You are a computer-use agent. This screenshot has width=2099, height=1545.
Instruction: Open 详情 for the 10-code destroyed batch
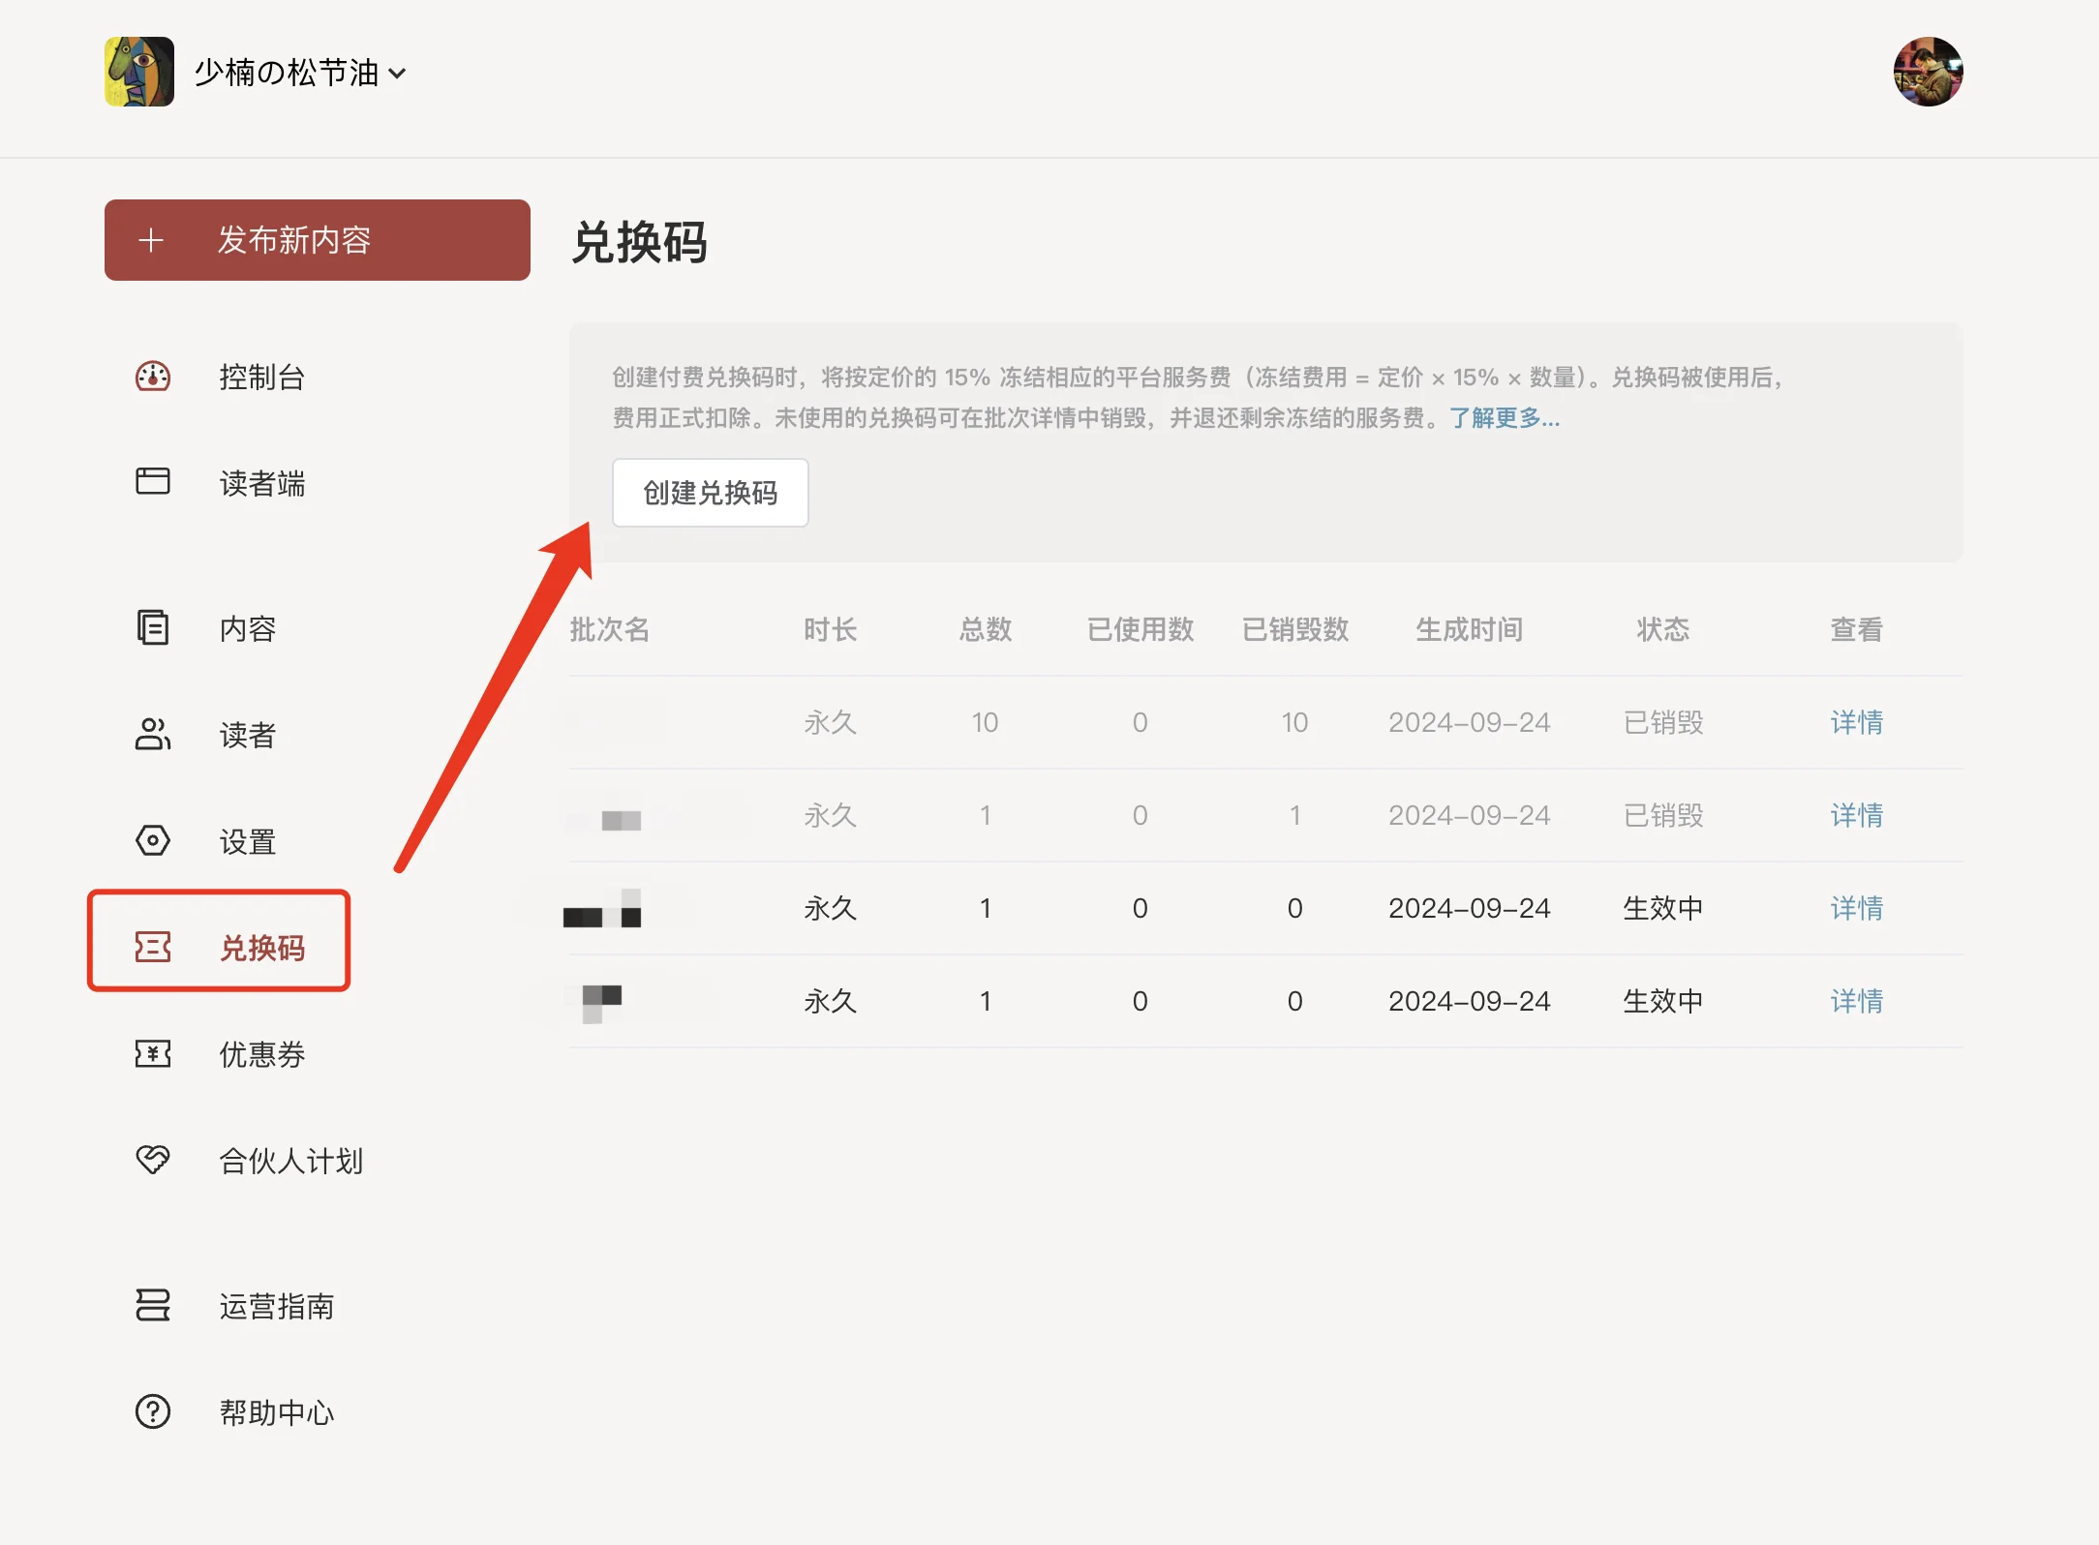1856,722
